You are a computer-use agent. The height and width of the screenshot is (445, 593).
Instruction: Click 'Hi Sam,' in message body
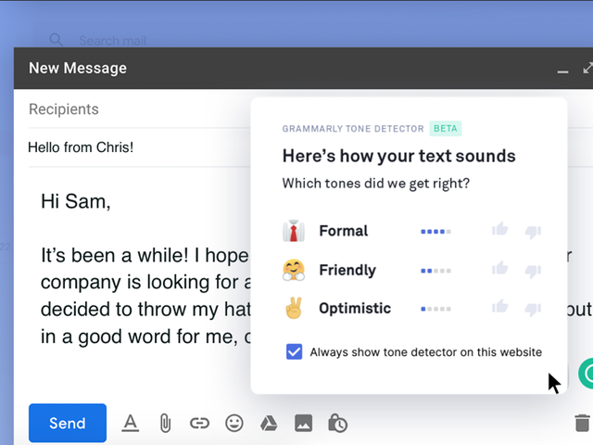coord(76,201)
